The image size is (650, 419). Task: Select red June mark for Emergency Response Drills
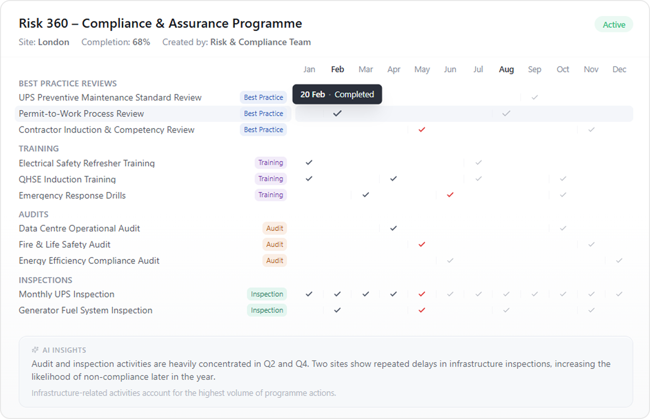tap(450, 194)
